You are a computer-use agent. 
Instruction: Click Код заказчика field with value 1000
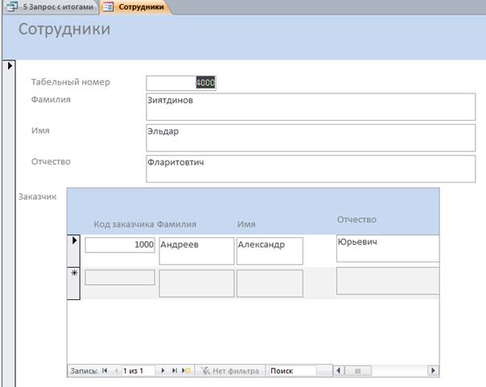click(x=120, y=245)
